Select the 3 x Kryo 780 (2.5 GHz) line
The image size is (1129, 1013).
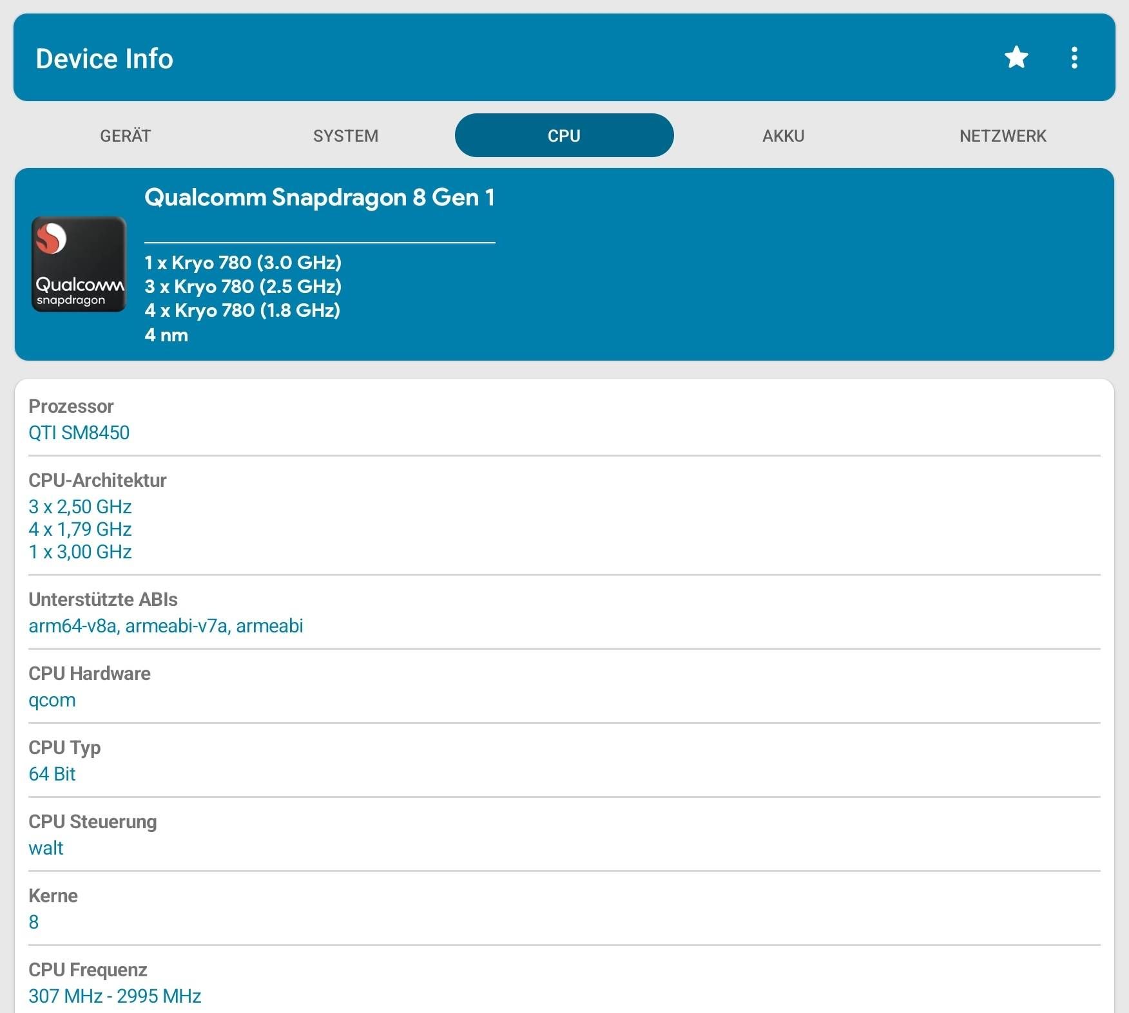[x=243, y=286]
